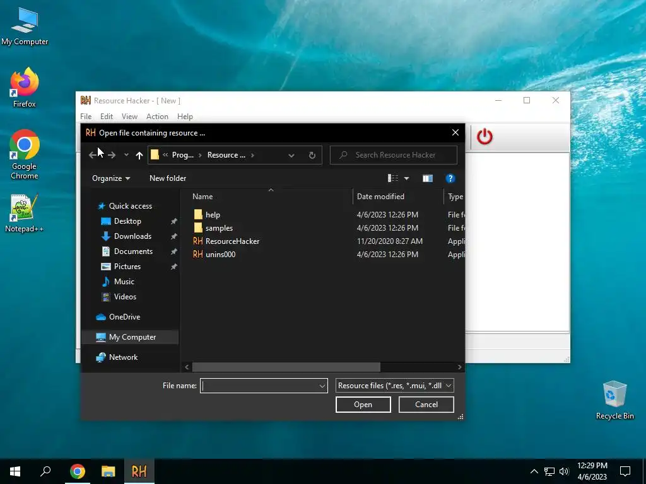Click Resource Hacker taskbar button
Screen dimensions: 646x484
[x=139, y=471]
